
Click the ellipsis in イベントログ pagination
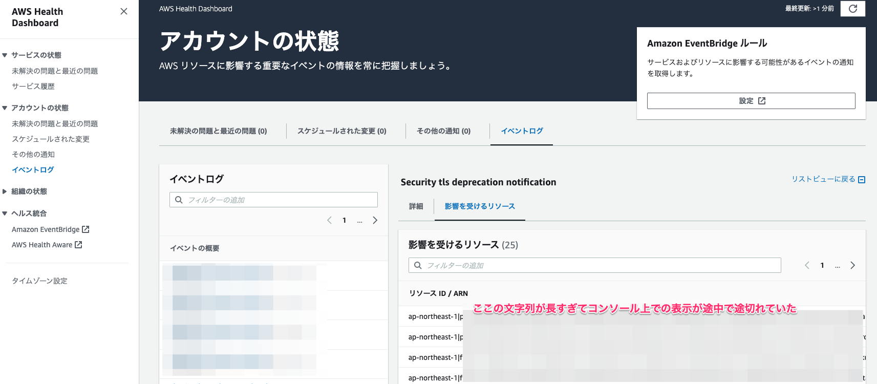[x=360, y=221]
